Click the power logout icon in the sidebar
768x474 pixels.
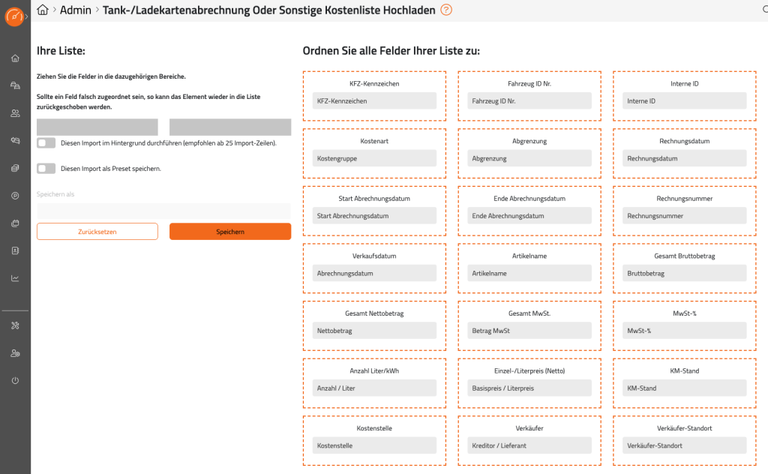point(15,380)
